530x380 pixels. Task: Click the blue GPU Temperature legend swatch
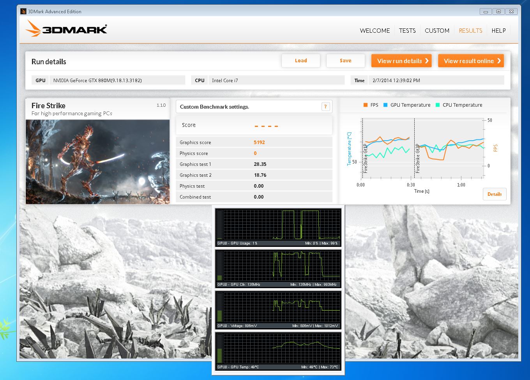coord(385,105)
